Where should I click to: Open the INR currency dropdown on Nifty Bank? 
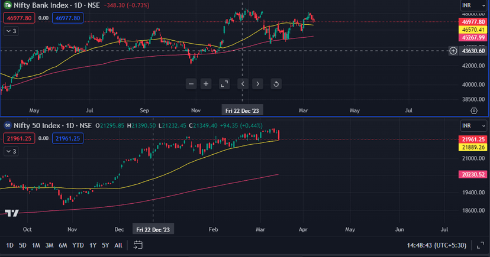469,5
